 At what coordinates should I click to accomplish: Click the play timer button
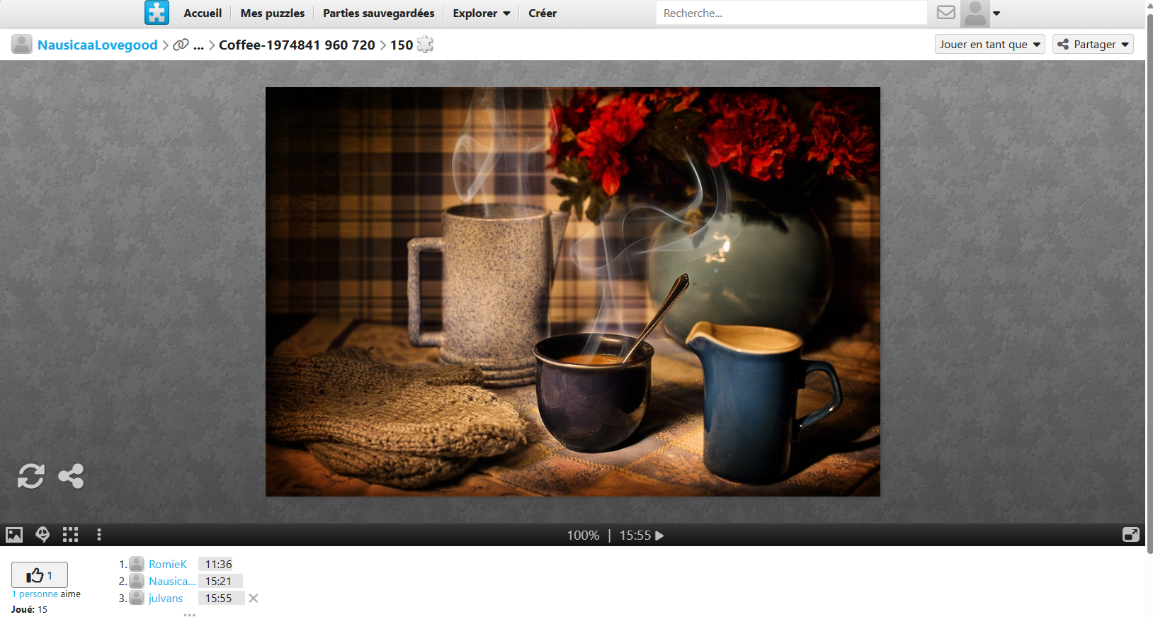(x=659, y=536)
